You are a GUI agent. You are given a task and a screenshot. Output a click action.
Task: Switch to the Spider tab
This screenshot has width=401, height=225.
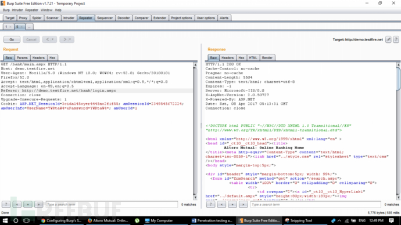click(37, 18)
